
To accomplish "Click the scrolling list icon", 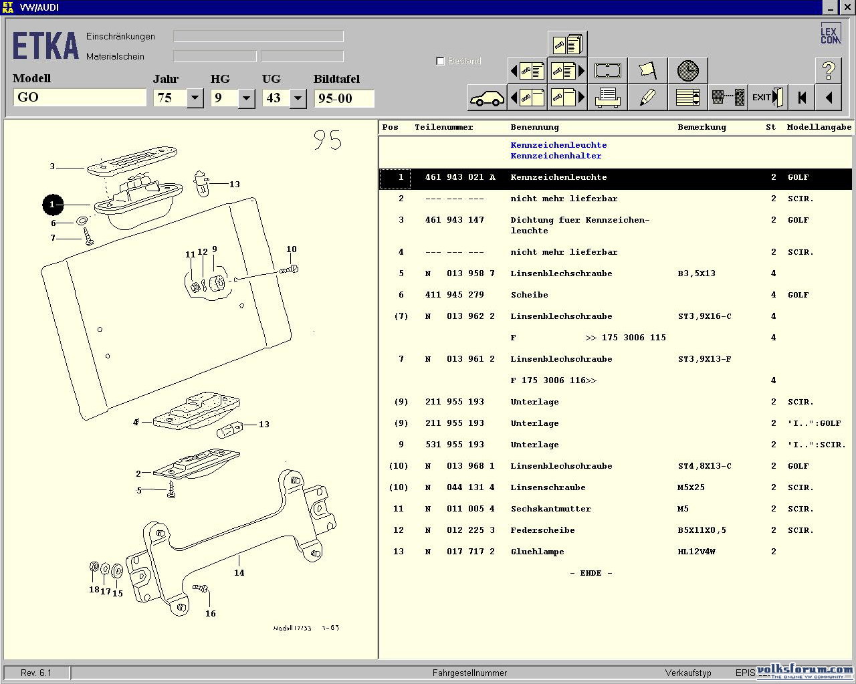I will (x=687, y=98).
